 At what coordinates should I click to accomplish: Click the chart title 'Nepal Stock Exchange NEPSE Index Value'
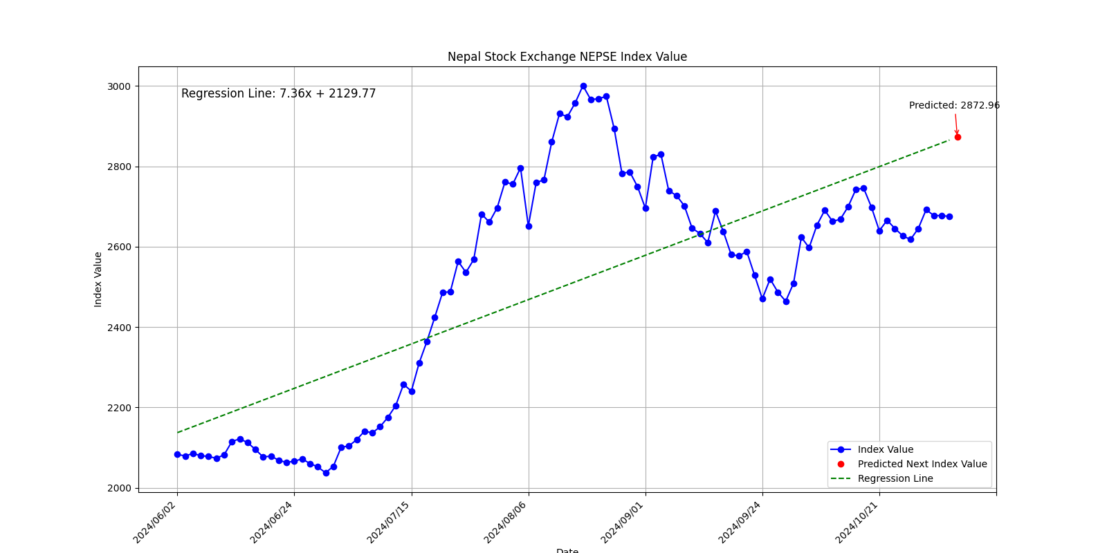tap(567, 57)
